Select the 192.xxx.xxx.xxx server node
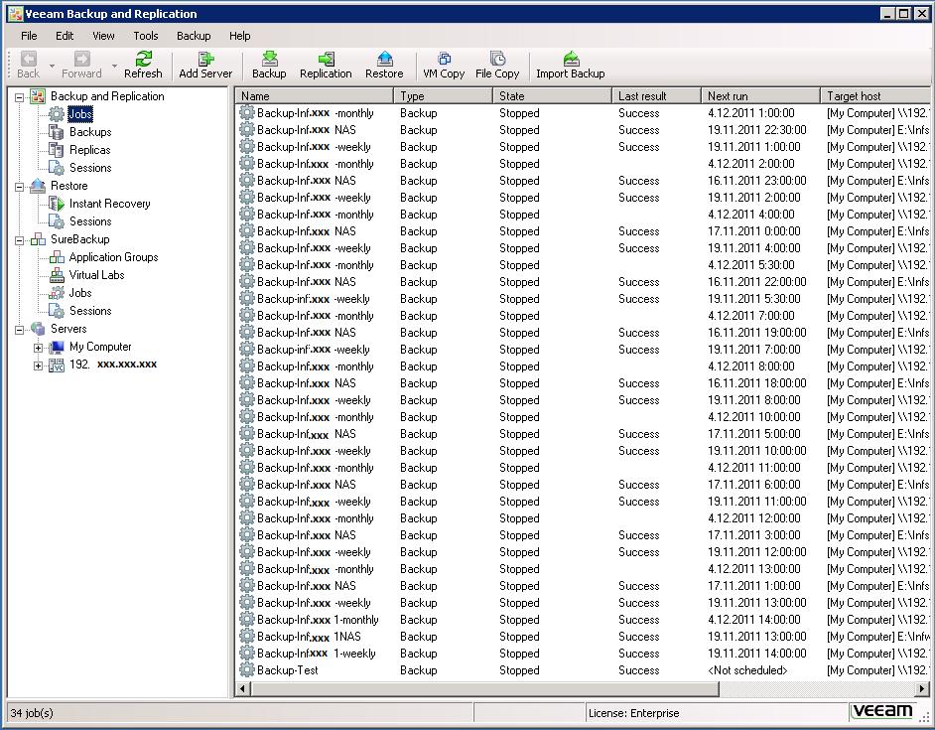The width and height of the screenshot is (935, 730). tap(113, 365)
